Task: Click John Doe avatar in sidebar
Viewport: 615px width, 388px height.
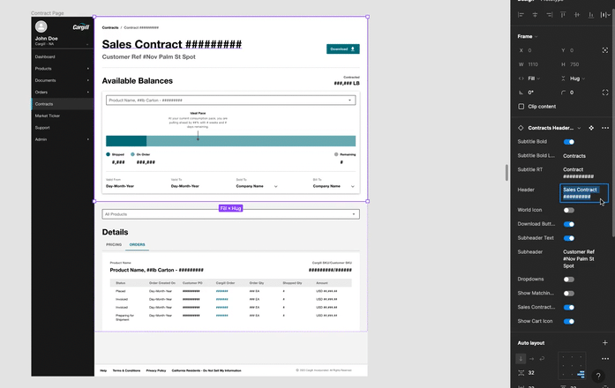Action: point(41,26)
